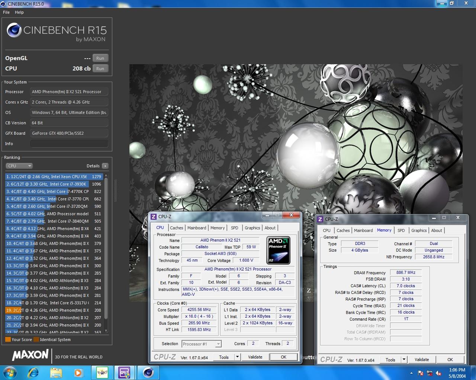Open Memory tab in left CPU-Z window
The height and width of the screenshot is (380, 476).
pyautogui.click(x=218, y=228)
